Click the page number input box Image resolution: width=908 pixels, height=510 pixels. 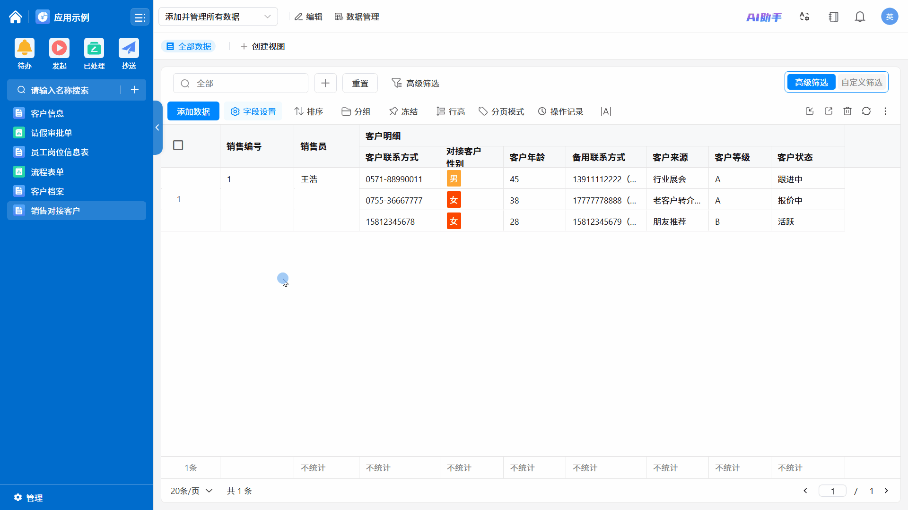pyautogui.click(x=832, y=491)
